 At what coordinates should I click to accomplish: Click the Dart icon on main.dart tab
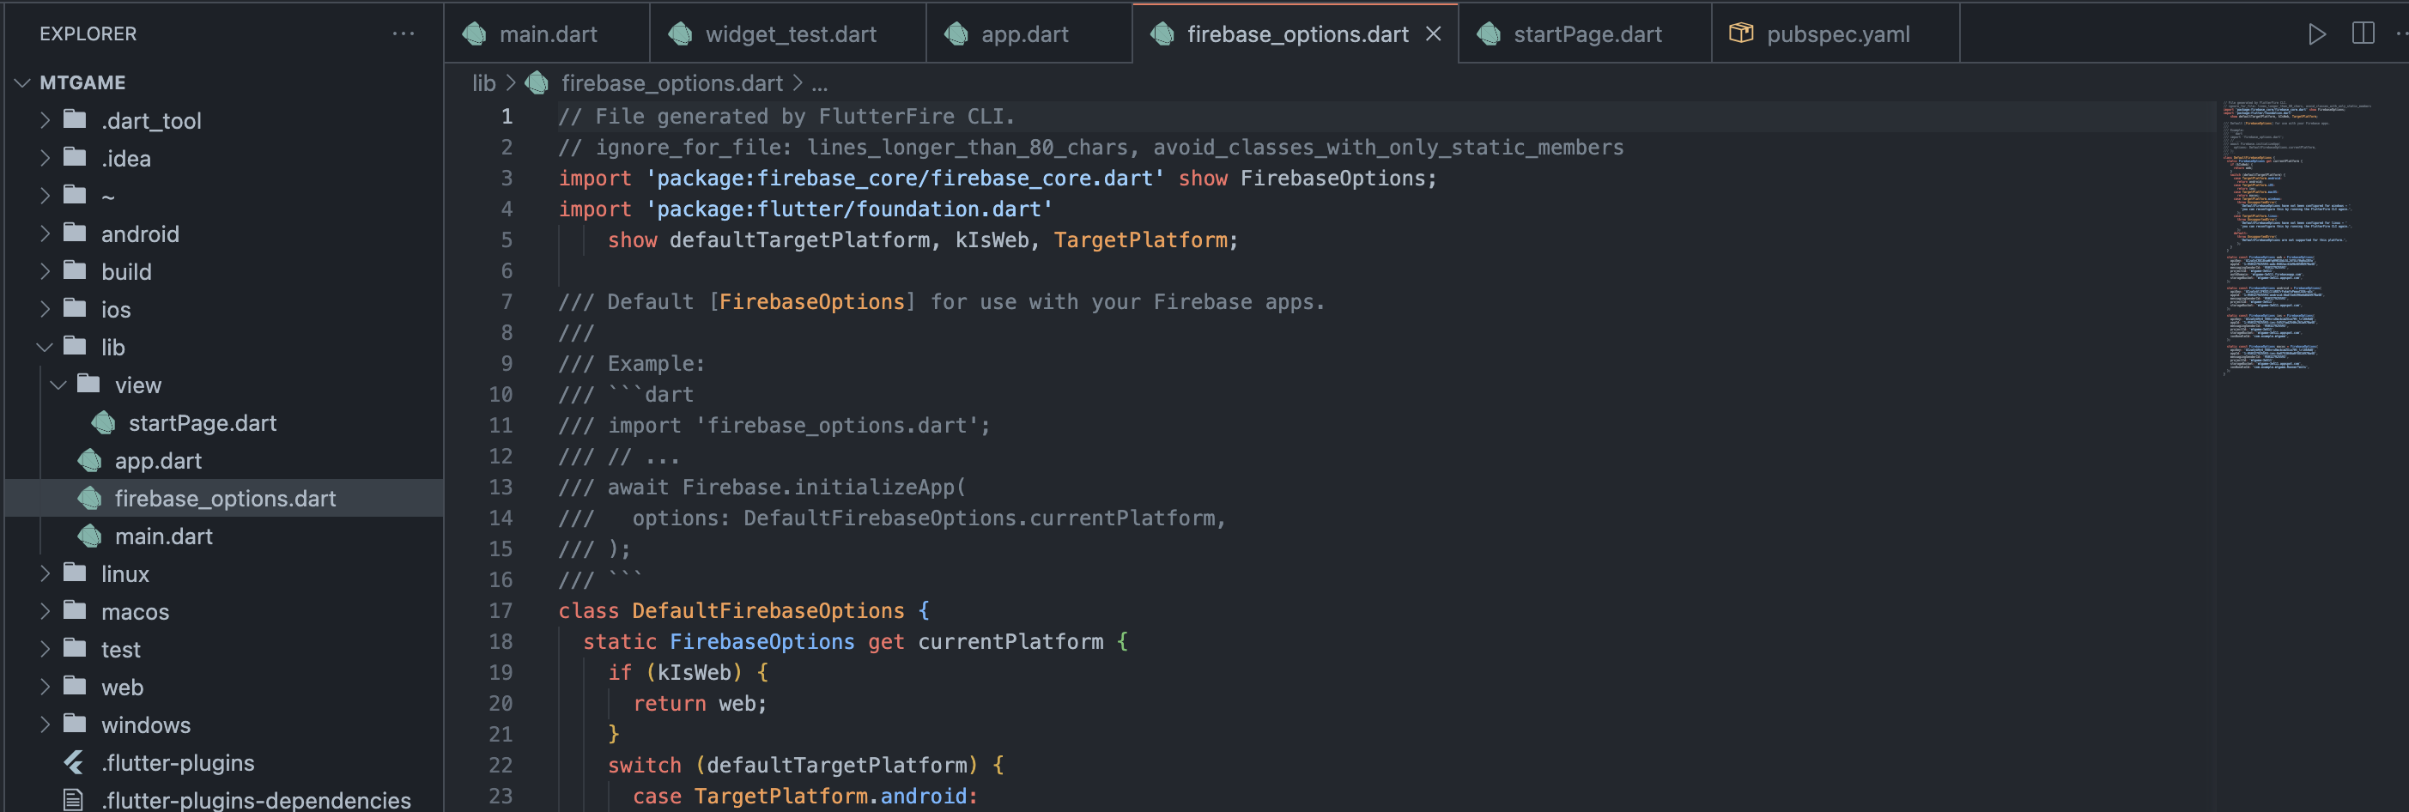(475, 33)
